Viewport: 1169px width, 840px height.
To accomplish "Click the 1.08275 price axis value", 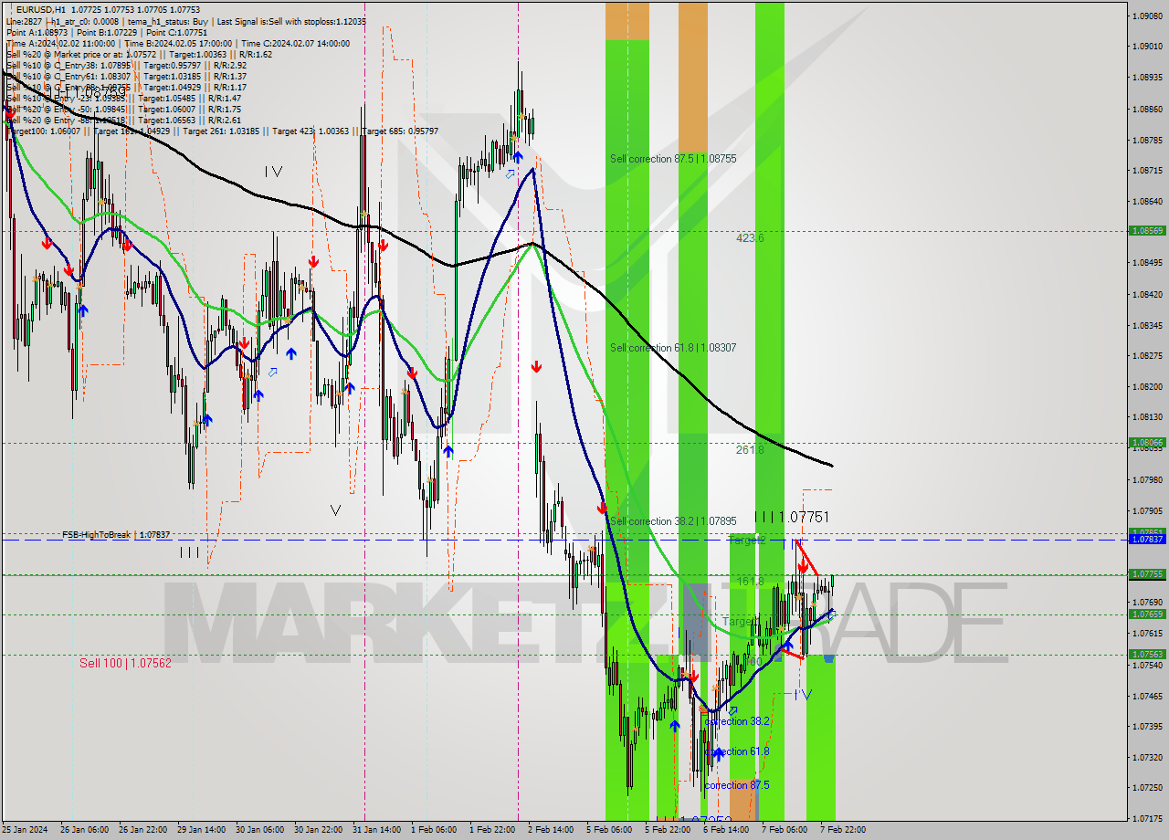I will pos(1147,355).
